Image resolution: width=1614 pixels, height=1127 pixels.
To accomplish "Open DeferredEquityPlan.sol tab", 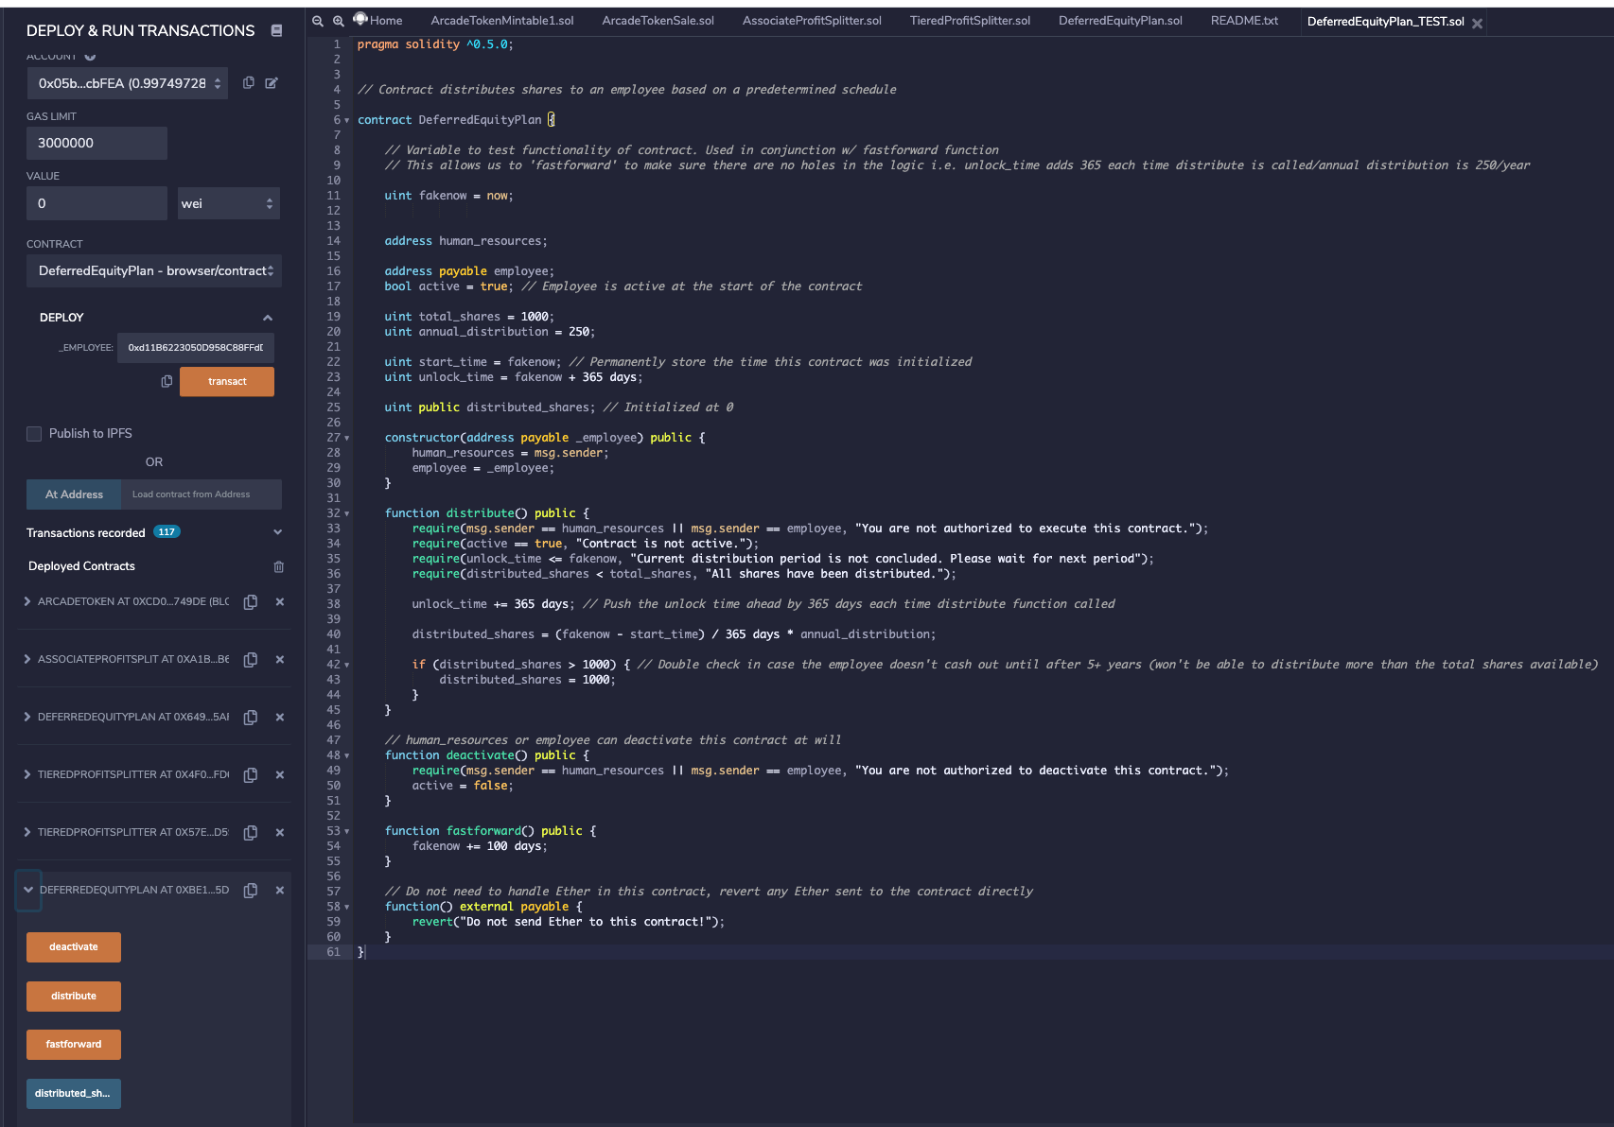I will pos(1120,20).
